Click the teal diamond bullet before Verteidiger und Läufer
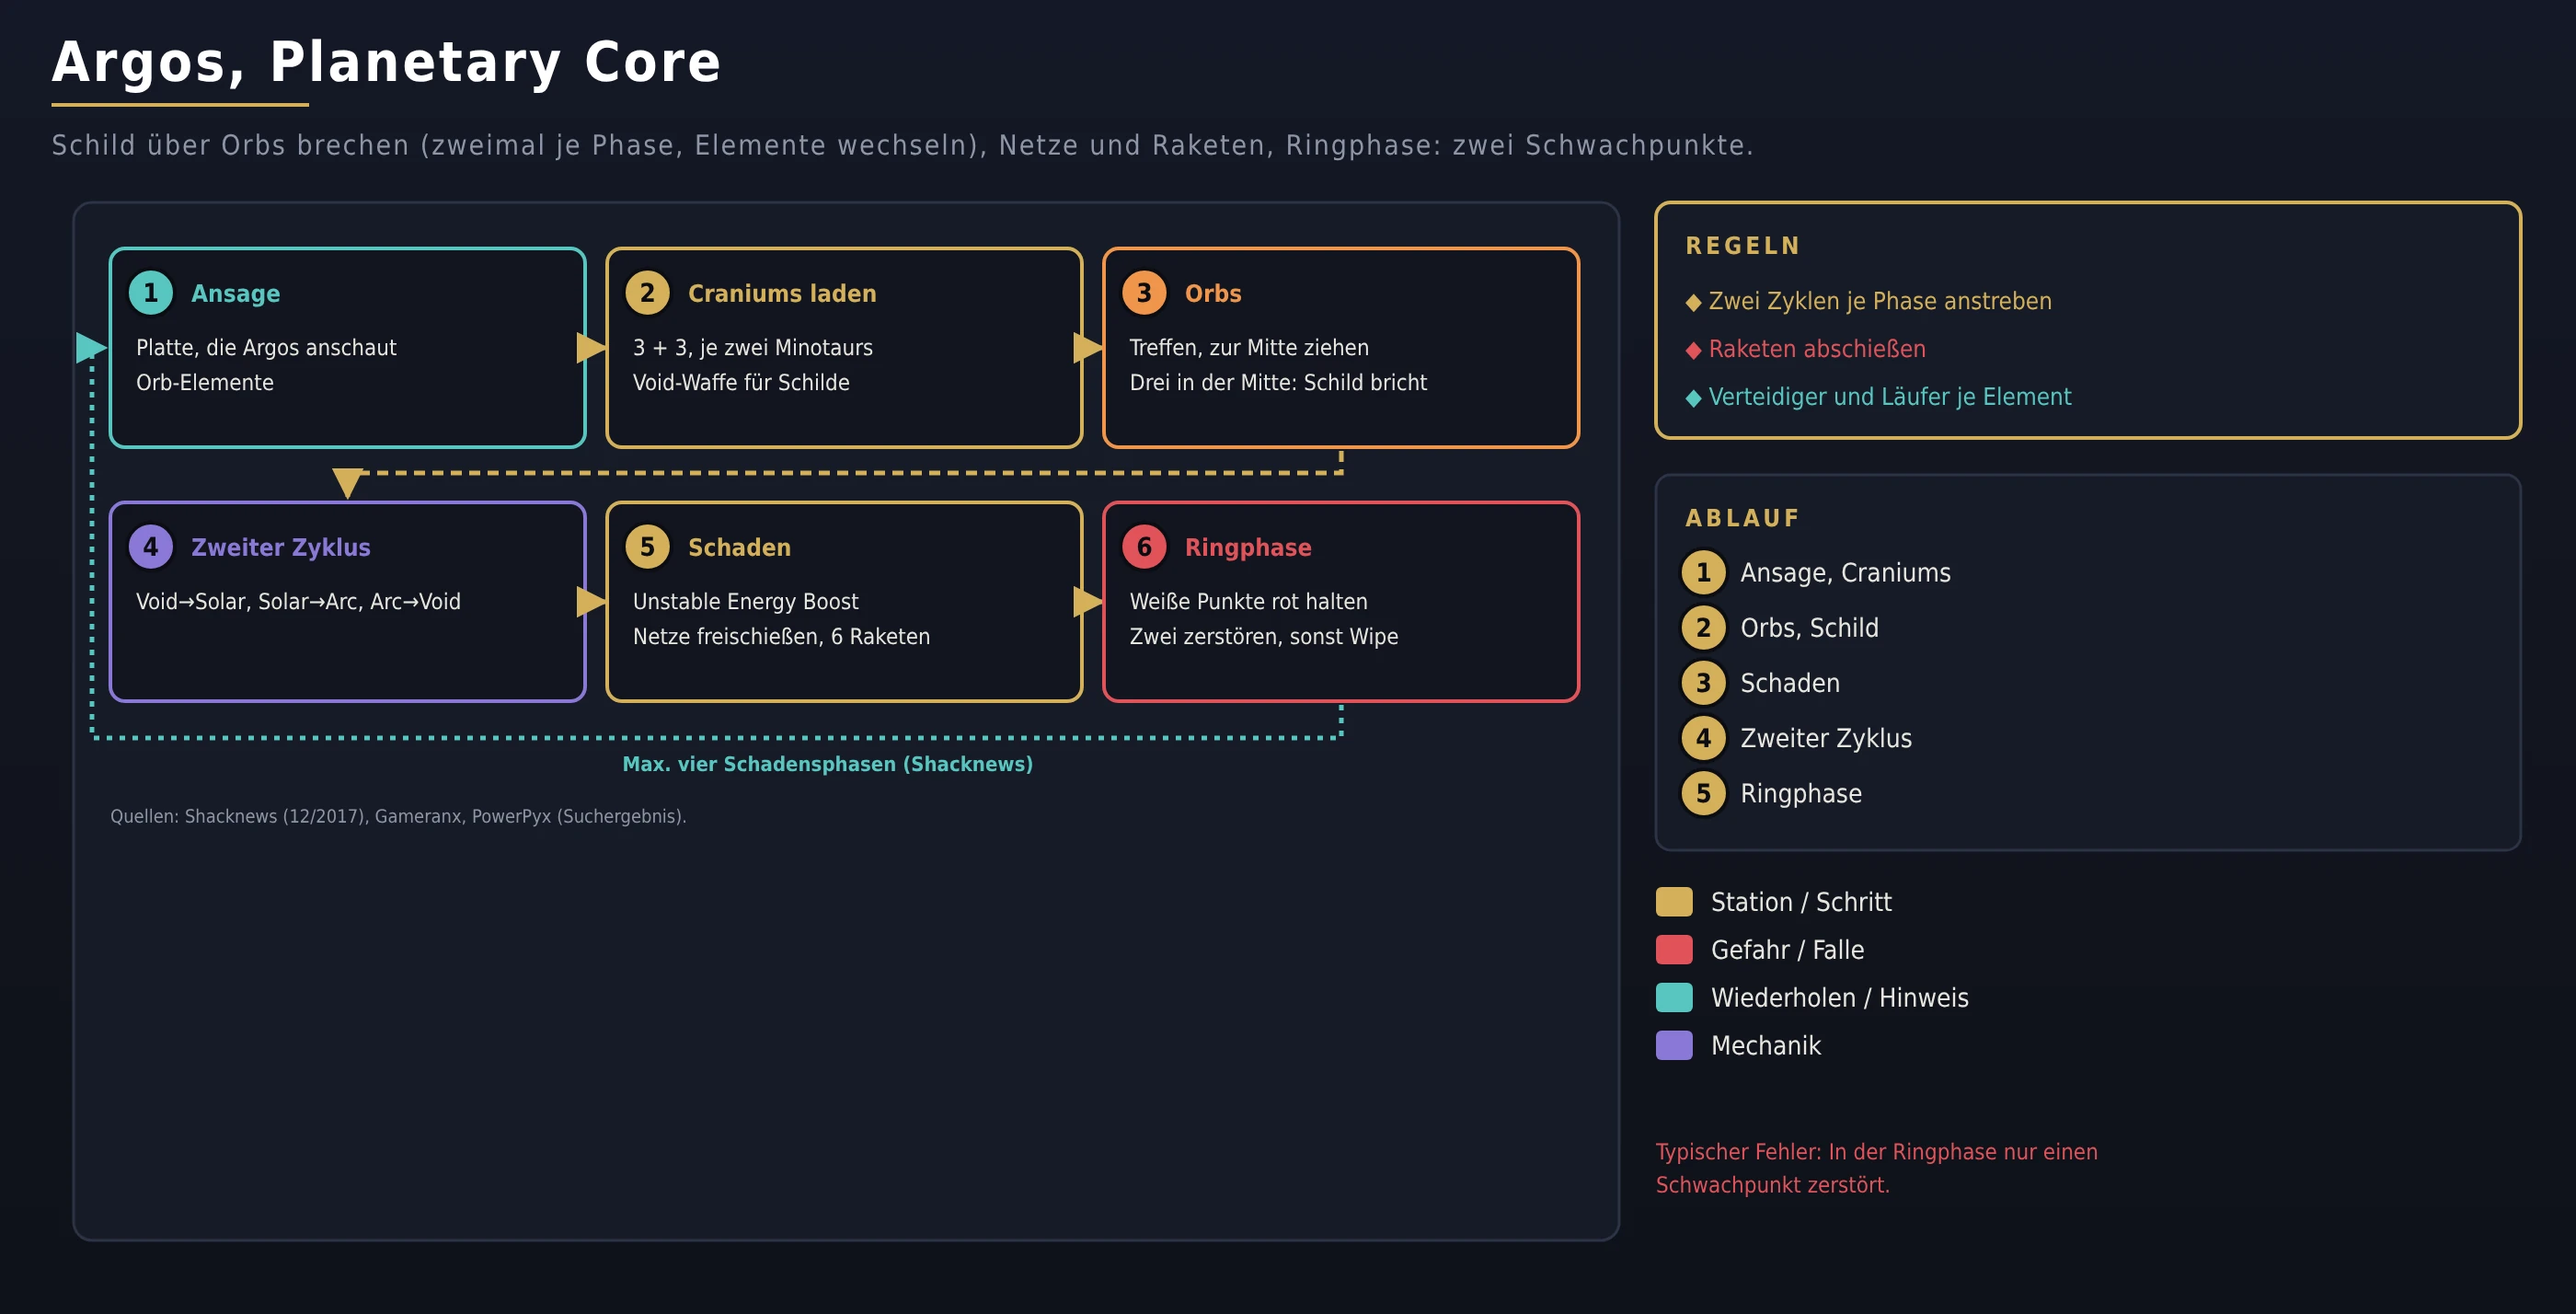2576x1314 pixels. [x=1693, y=399]
